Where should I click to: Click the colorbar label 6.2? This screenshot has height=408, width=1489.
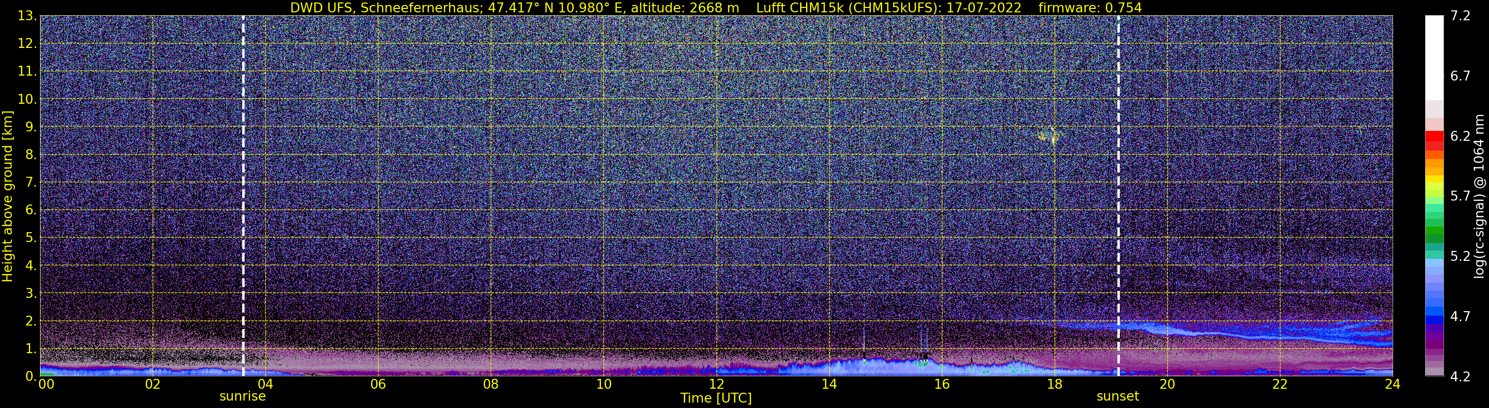pyautogui.click(x=1461, y=136)
